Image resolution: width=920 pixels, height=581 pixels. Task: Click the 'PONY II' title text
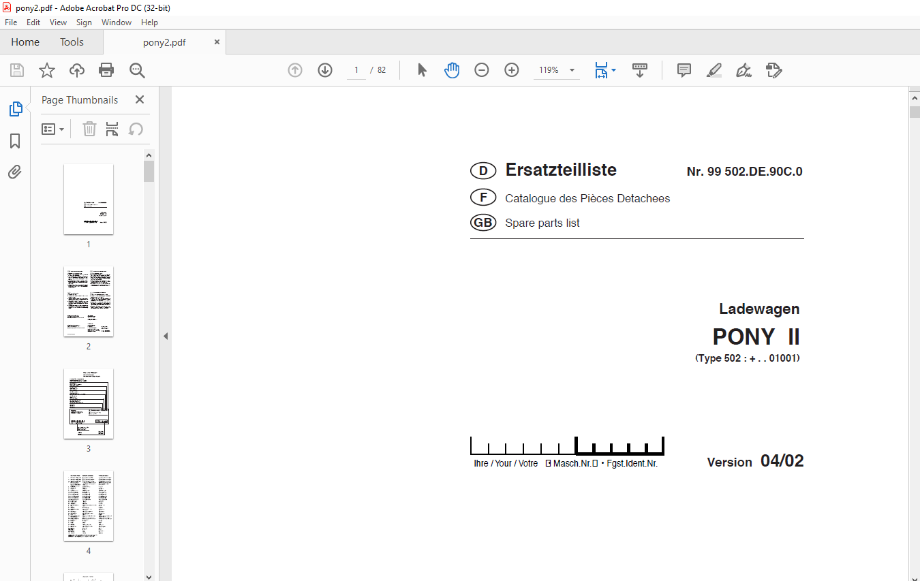pos(756,337)
